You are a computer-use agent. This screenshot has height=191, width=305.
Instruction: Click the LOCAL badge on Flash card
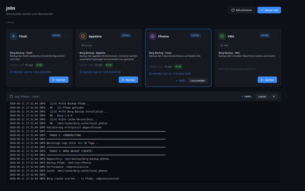[x=56, y=35]
